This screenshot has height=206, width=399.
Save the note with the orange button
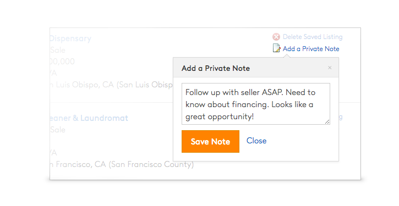[x=210, y=142]
